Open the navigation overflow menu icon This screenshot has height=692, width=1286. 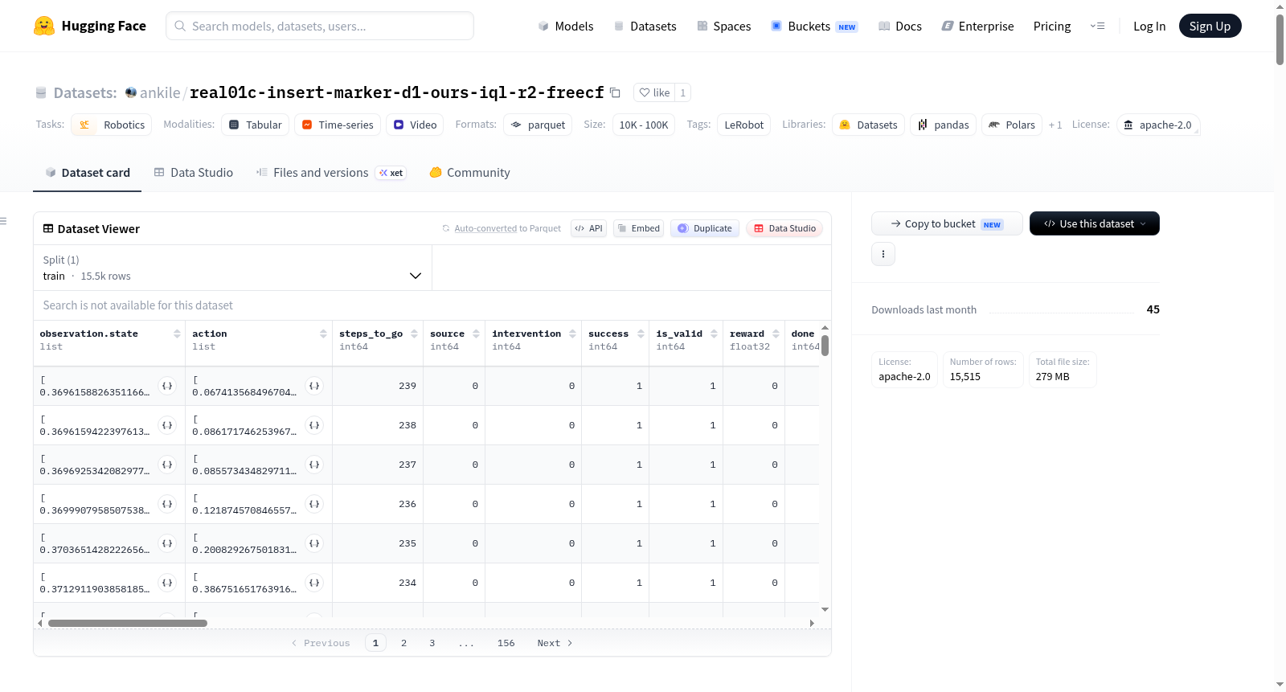click(1097, 26)
